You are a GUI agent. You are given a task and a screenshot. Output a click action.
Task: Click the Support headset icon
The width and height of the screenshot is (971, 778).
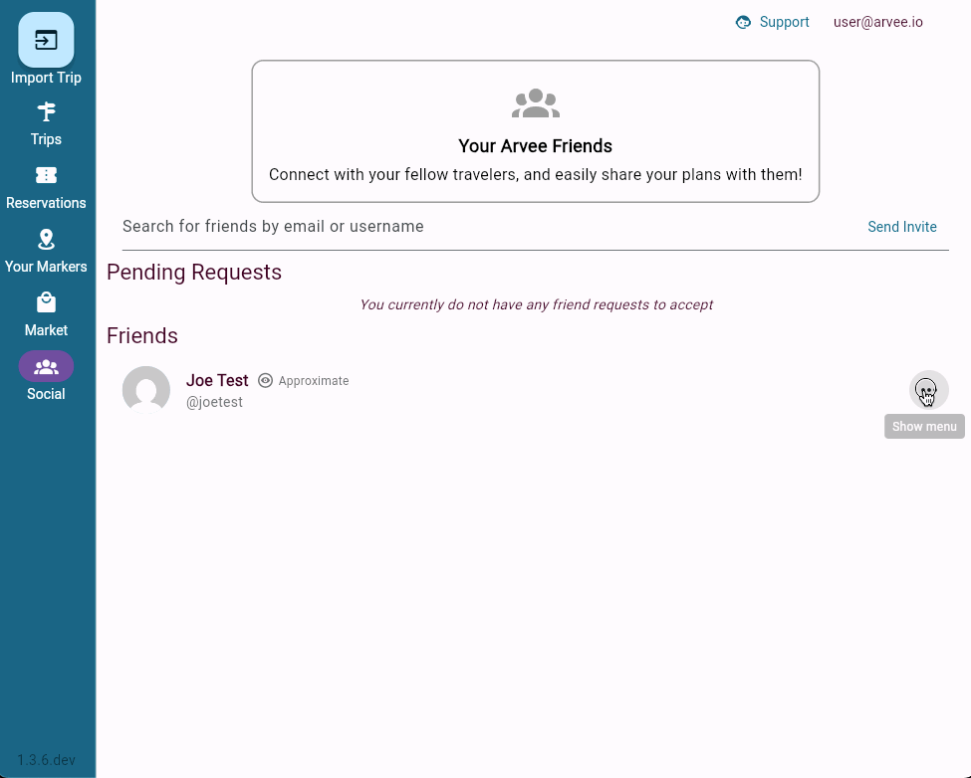pos(743,22)
